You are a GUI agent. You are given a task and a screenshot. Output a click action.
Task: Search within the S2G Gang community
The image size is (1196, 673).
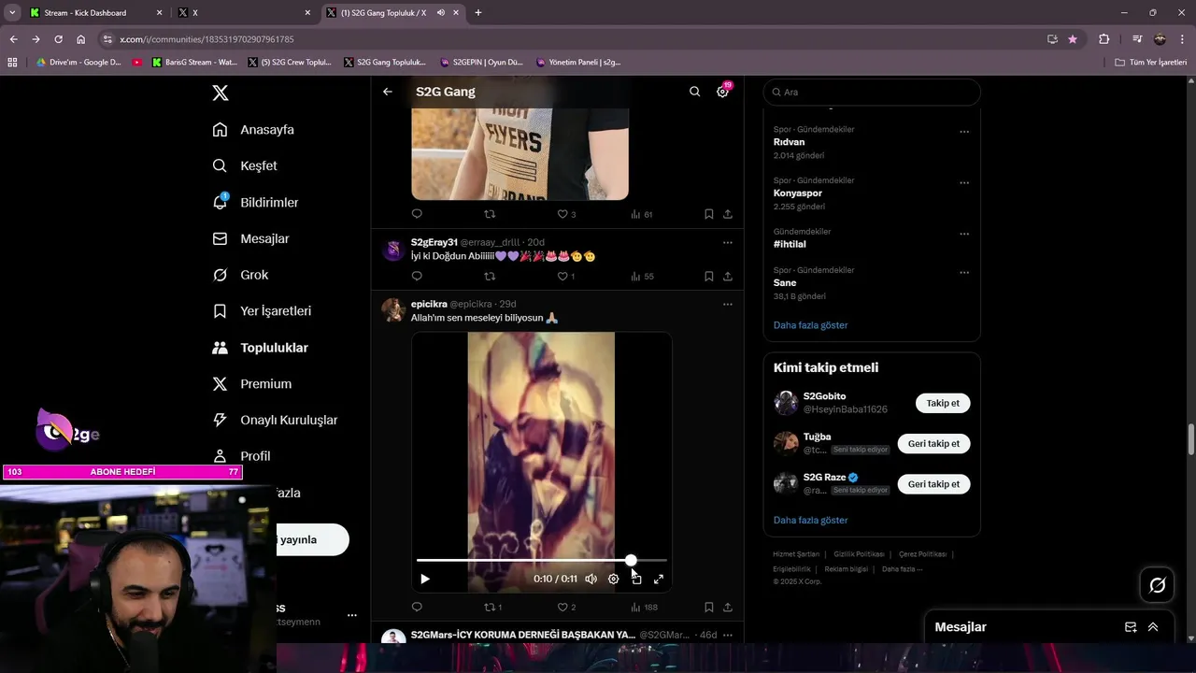(x=694, y=92)
